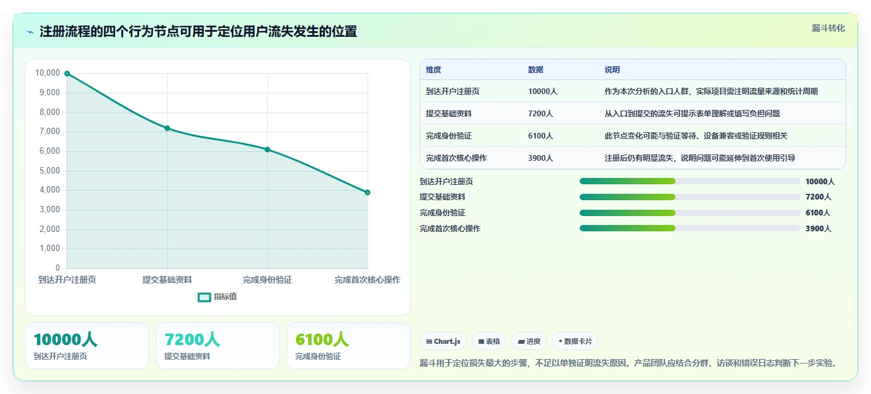Image resolution: width=871 pixels, height=394 pixels.
Task: Click the 说明 column header
Action: tap(612, 70)
